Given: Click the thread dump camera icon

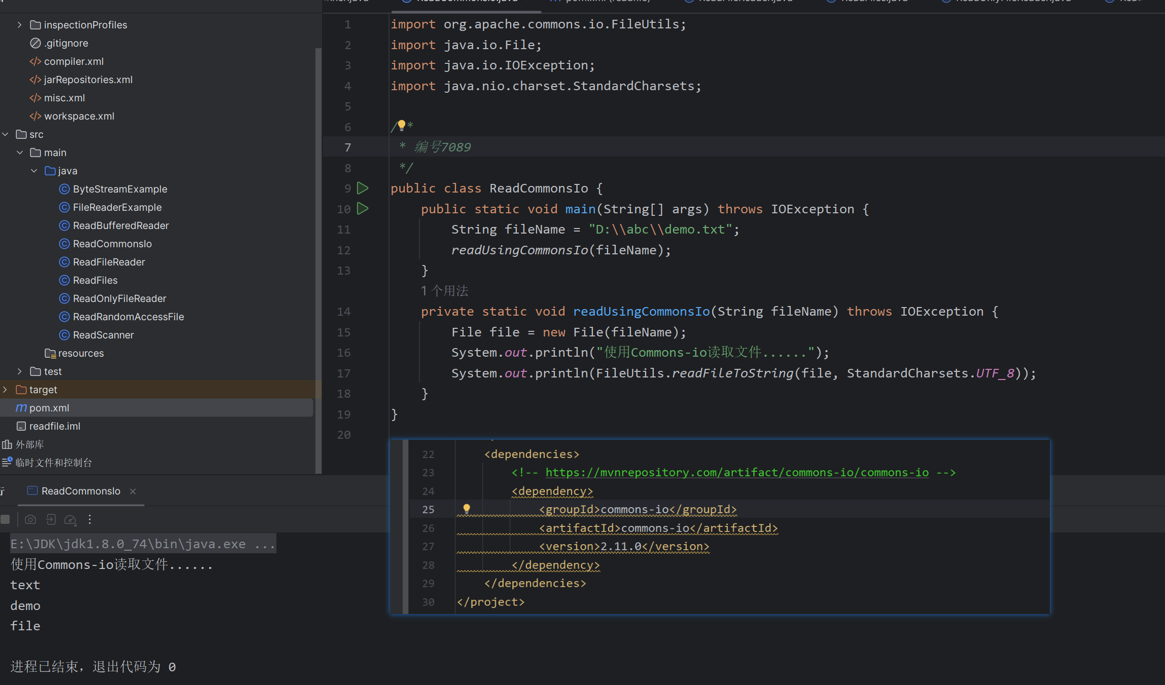Looking at the screenshot, I should pyautogui.click(x=30, y=519).
